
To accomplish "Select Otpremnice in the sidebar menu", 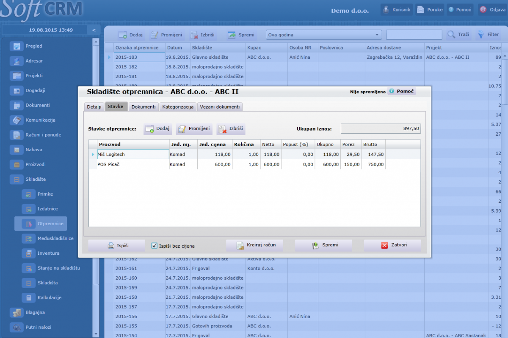I will click(x=41, y=224).
